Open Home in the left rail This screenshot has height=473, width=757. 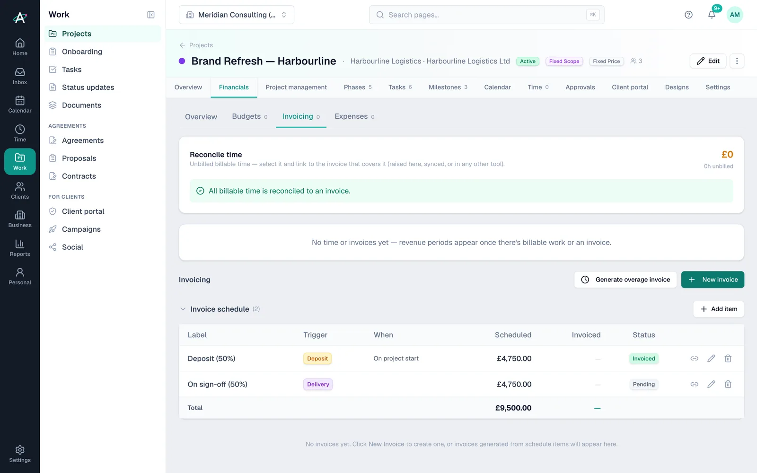pyautogui.click(x=20, y=47)
